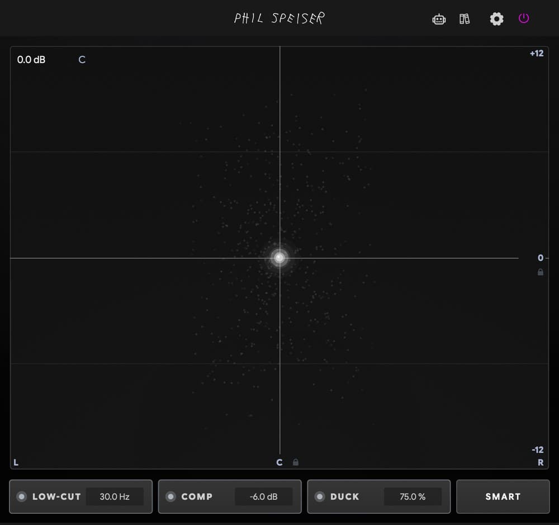Click the bottom C center label
The height and width of the screenshot is (525, 559).
coord(279,462)
